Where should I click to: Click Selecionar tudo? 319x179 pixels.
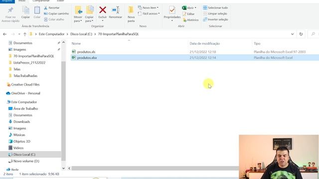pos(215,8)
